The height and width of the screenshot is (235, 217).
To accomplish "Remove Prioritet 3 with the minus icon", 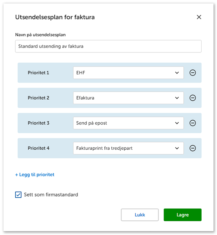I will (x=192, y=123).
